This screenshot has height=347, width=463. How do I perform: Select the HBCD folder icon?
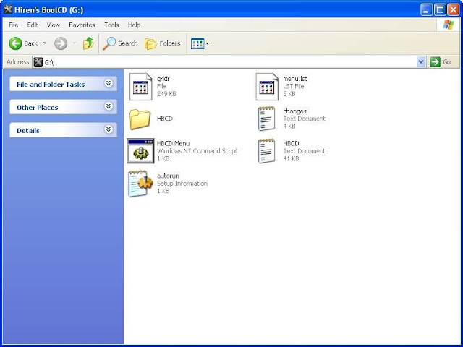coord(140,119)
